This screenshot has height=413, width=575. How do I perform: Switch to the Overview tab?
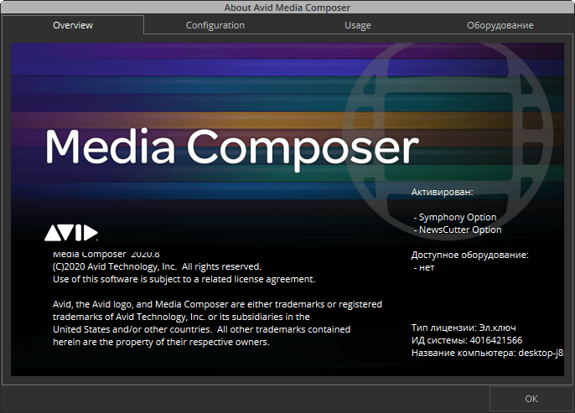[x=73, y=25]
